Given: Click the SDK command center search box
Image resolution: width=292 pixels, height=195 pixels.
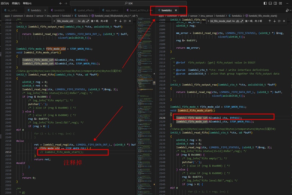Looking at the screenshot, I should pos(128,3).
